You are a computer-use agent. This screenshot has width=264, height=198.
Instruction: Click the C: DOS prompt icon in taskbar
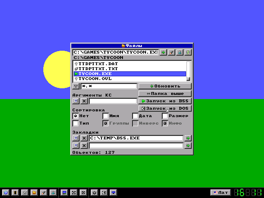click(x=104, y=193)
